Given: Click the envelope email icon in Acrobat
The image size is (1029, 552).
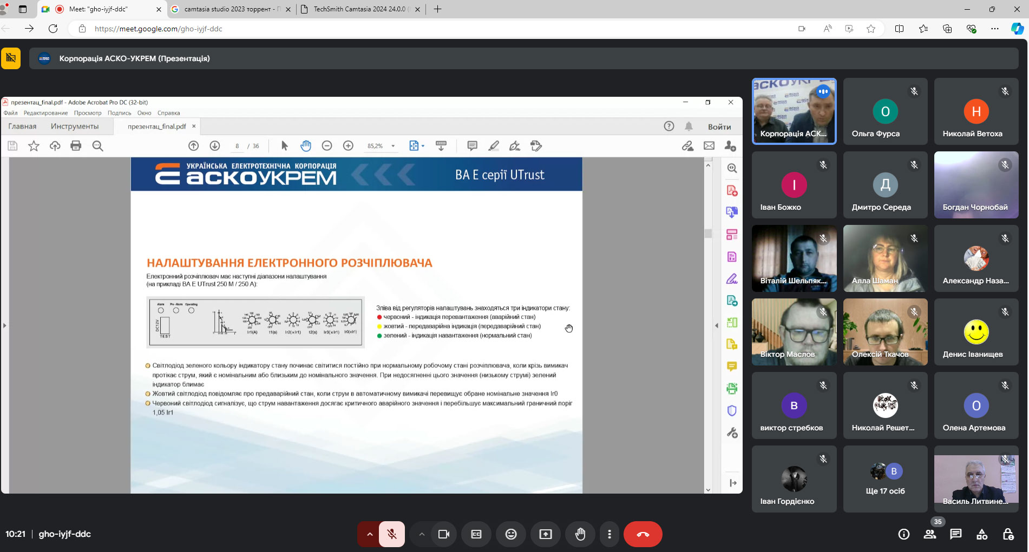Looking at the screenshot, I should pyautogui.click(x=709, y=146).
